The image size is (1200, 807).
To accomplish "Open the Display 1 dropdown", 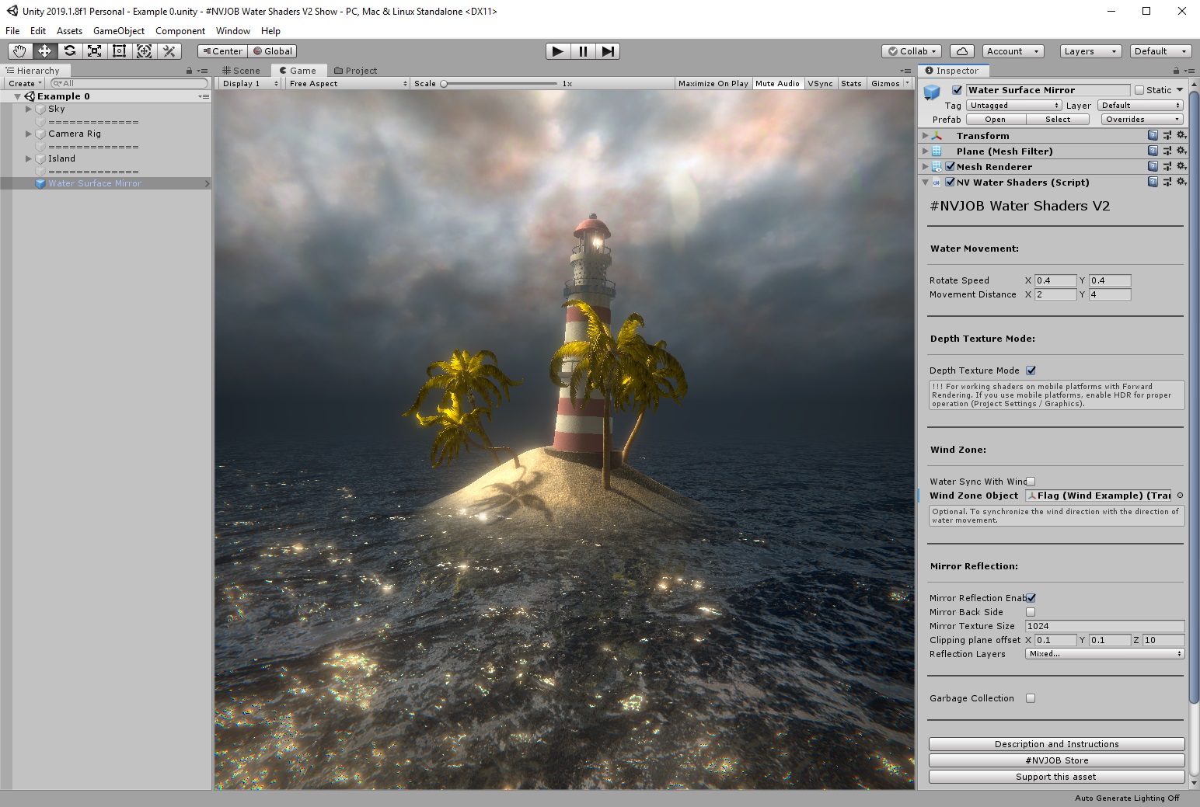I will pyautogui.click(x=249, y=84).
